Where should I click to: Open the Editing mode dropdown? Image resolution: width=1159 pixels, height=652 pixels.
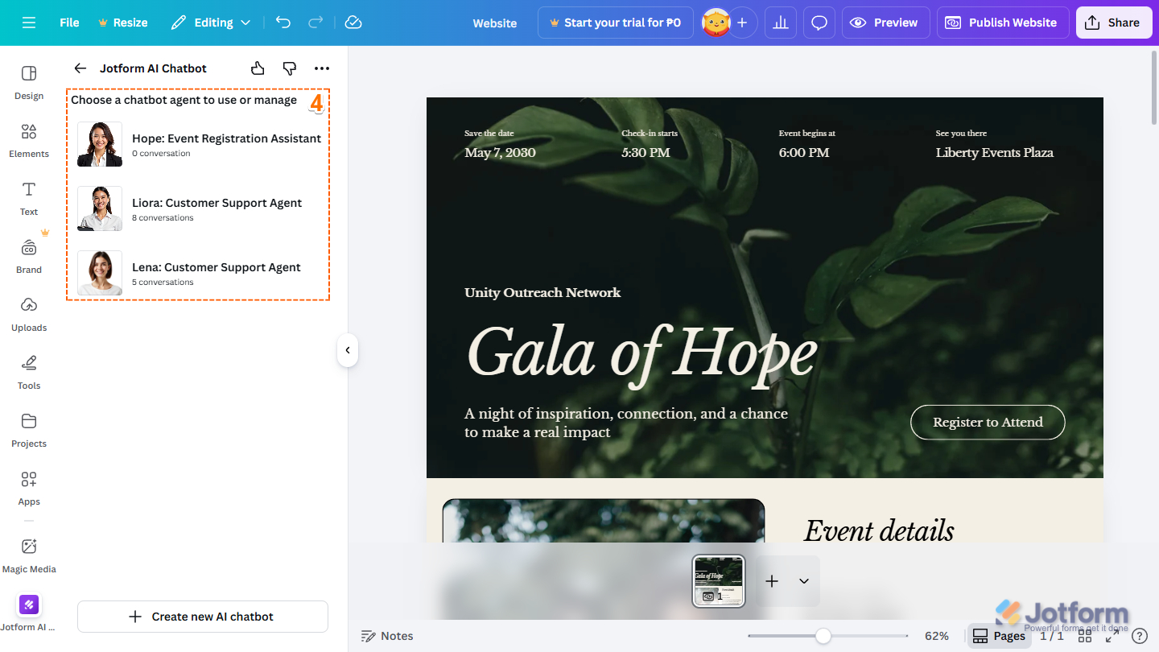(210, 22)
